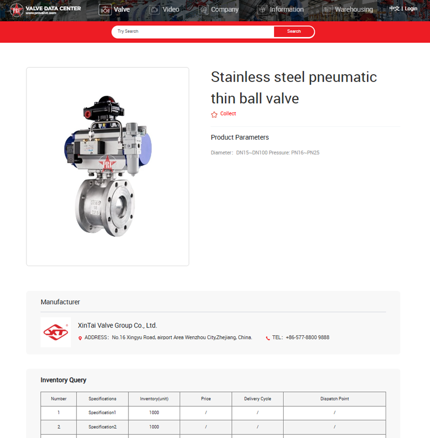Select the Specification1 inventory row
This screenshot has width=430, height=438.
point(102,413)
